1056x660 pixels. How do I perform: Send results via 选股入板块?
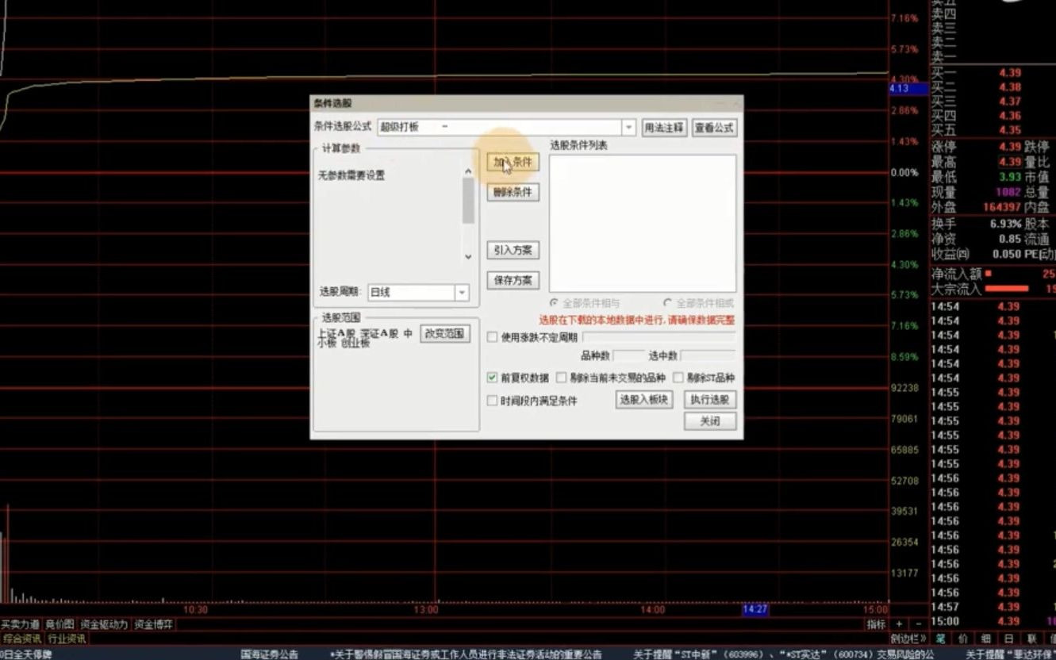[x=644, y=400]
